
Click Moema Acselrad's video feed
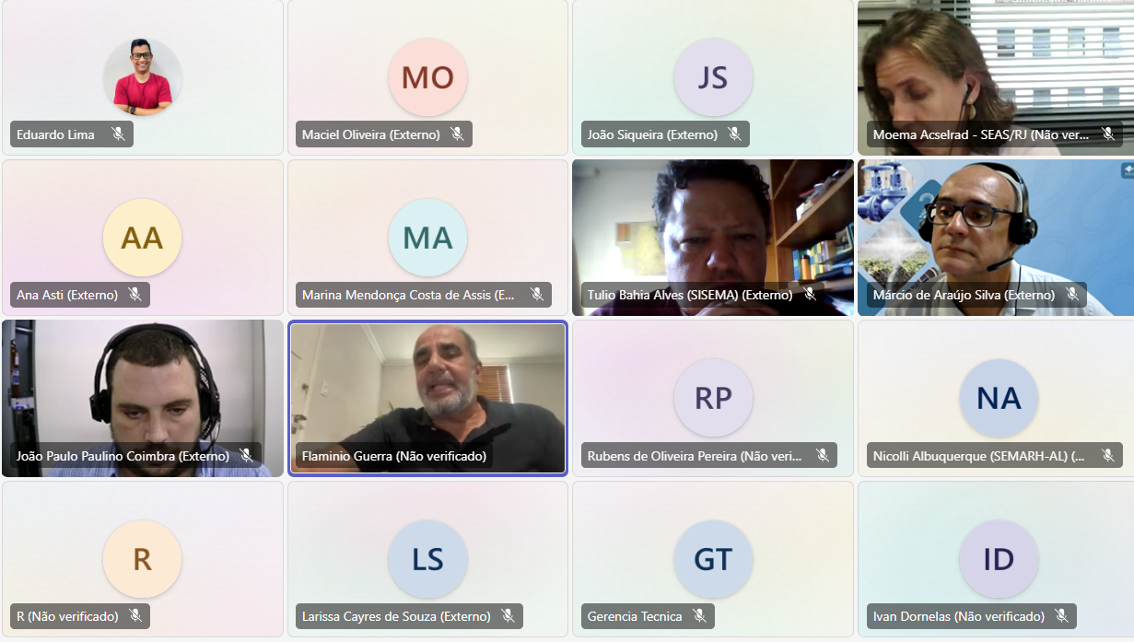click(x=996, y=77)
